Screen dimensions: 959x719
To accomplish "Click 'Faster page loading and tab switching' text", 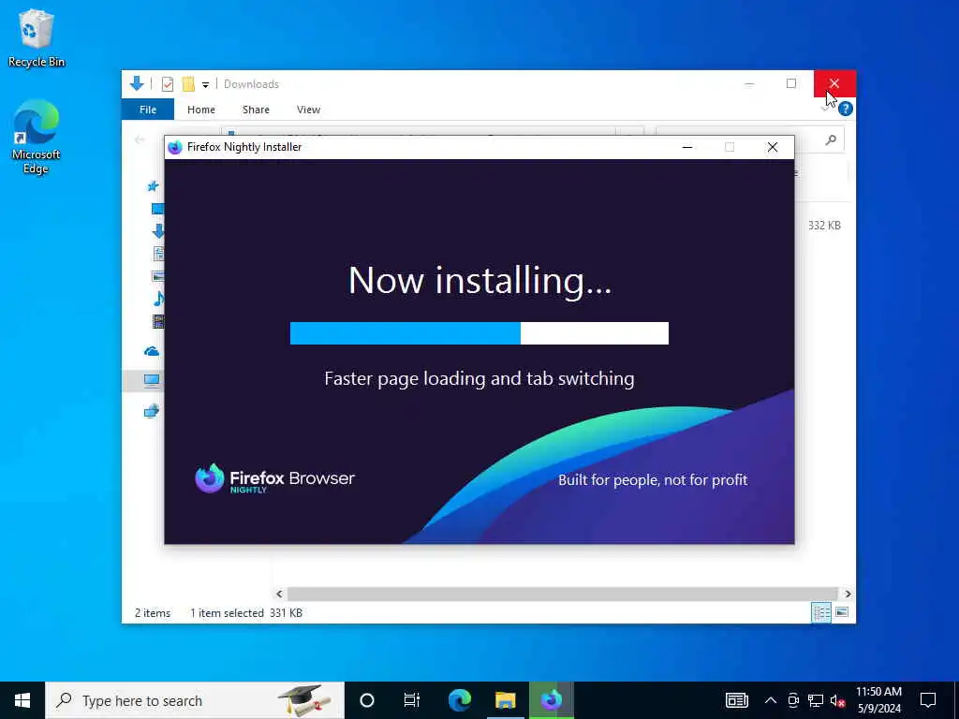I will coord(479,379).
